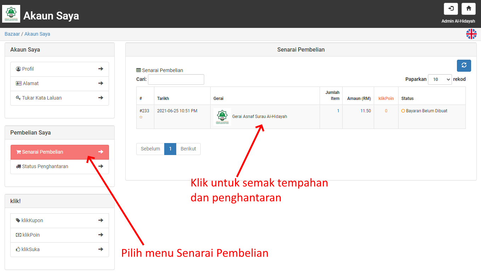Click the logout icon in header
The image size is (481, 273).
[451, 8]
